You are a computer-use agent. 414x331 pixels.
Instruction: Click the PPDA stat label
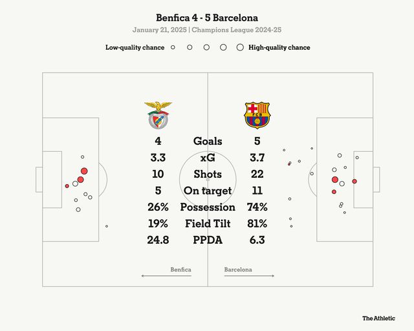208,240
